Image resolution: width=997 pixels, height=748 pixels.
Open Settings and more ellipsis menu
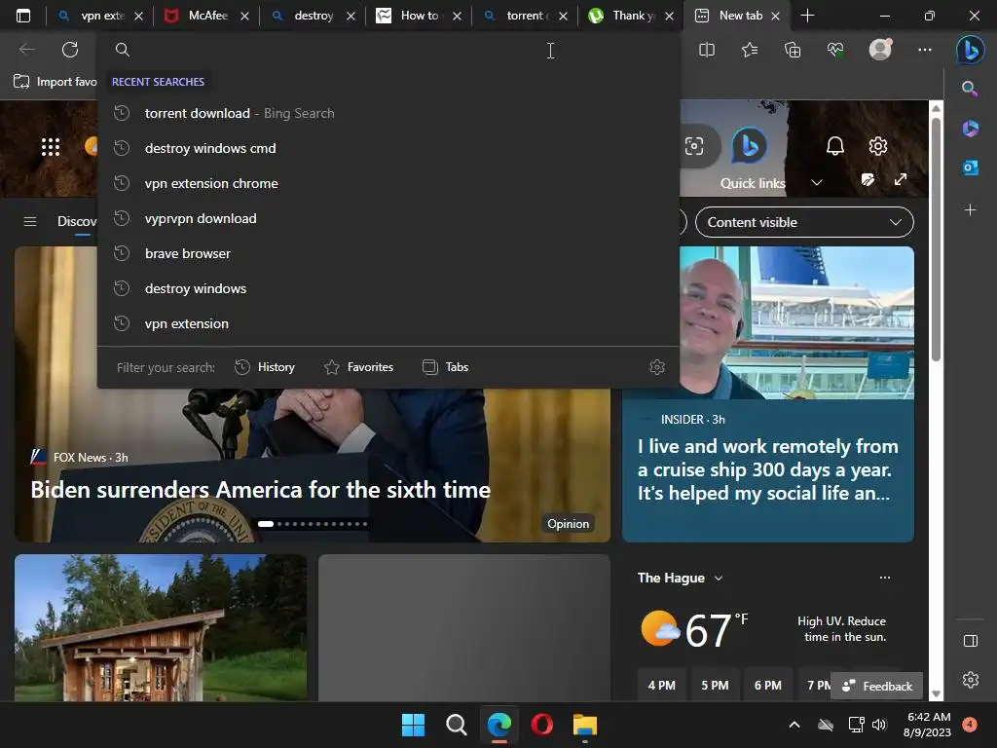click(x=925, y=50)
